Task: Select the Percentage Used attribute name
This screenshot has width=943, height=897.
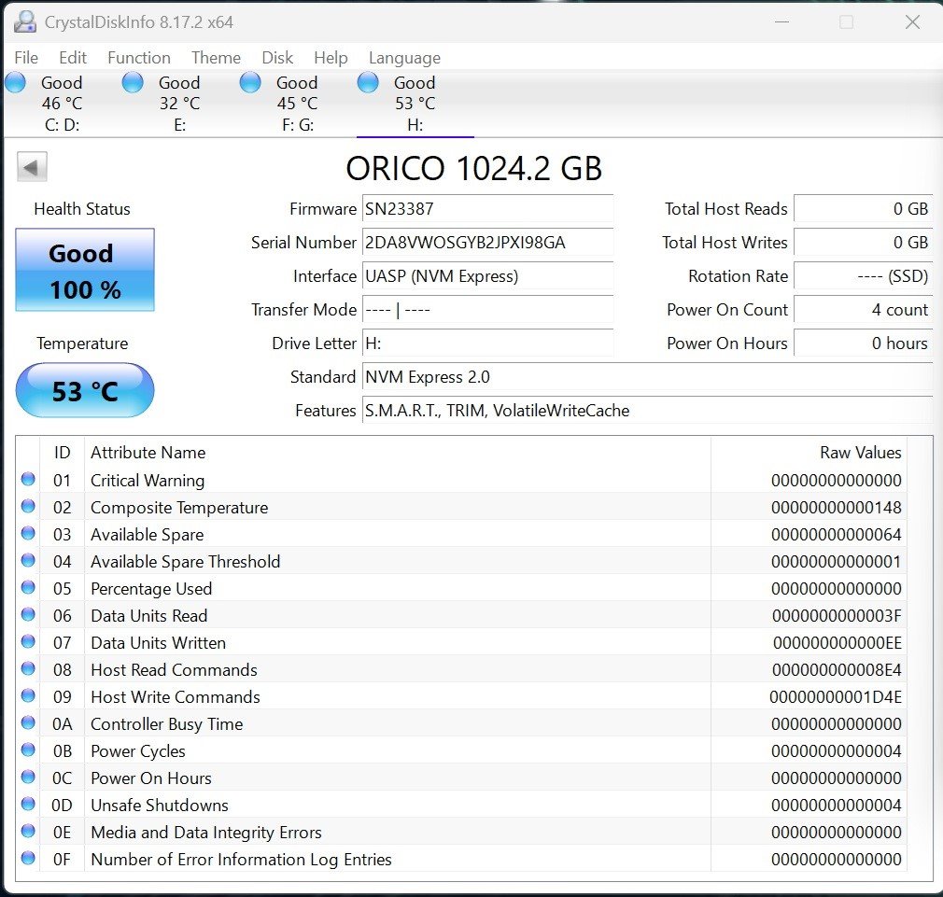Action: pyautogui.click(x=151, y=589)
